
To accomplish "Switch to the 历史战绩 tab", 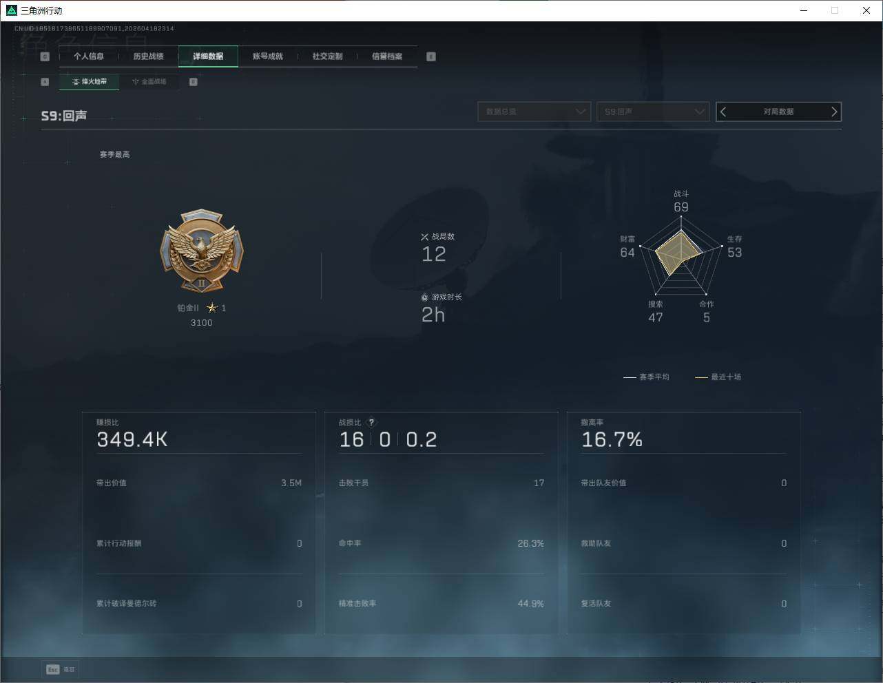I will tap(149, 56).
